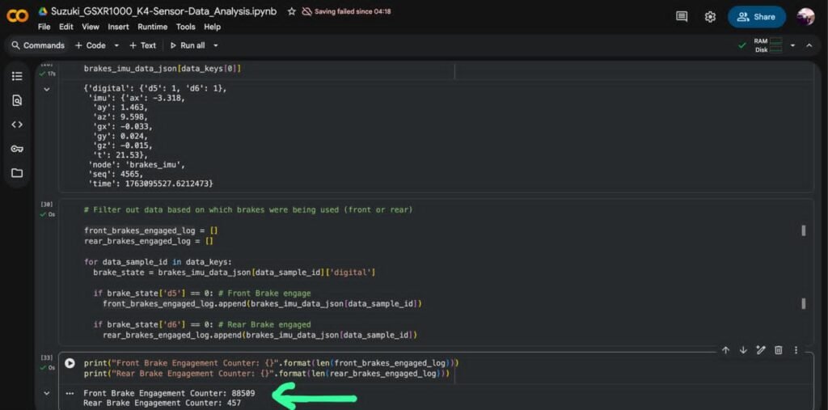Expand the RAM Disk connection dropdown

pyautogui.click(x=792, y=45)
